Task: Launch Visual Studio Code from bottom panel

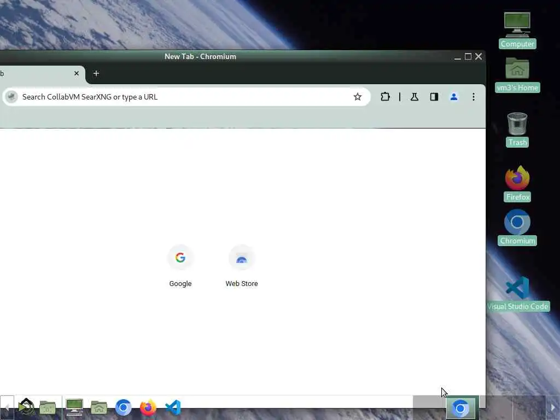Action: pos(173,407)
